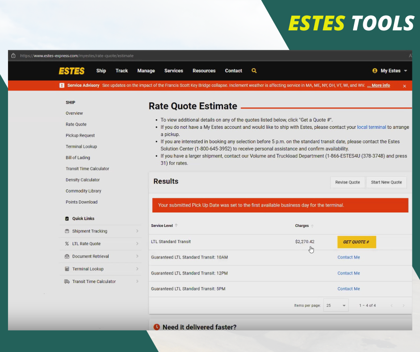Open Transit Time Calculator in Ship sidebar
The image size is (420, 352).
pos(87,169)
